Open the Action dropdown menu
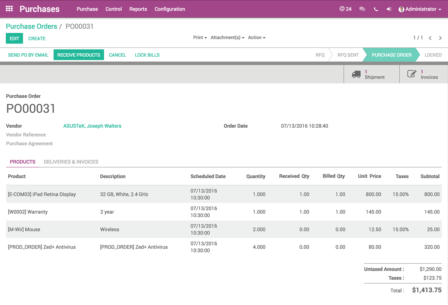 pyautogui.click(x=256, y=37)
